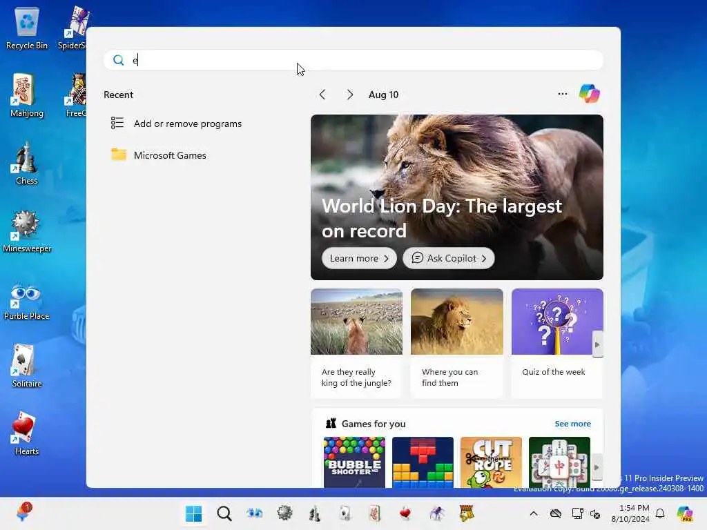
Task: Click the muted volume tray icon
Action: point(594,513)
